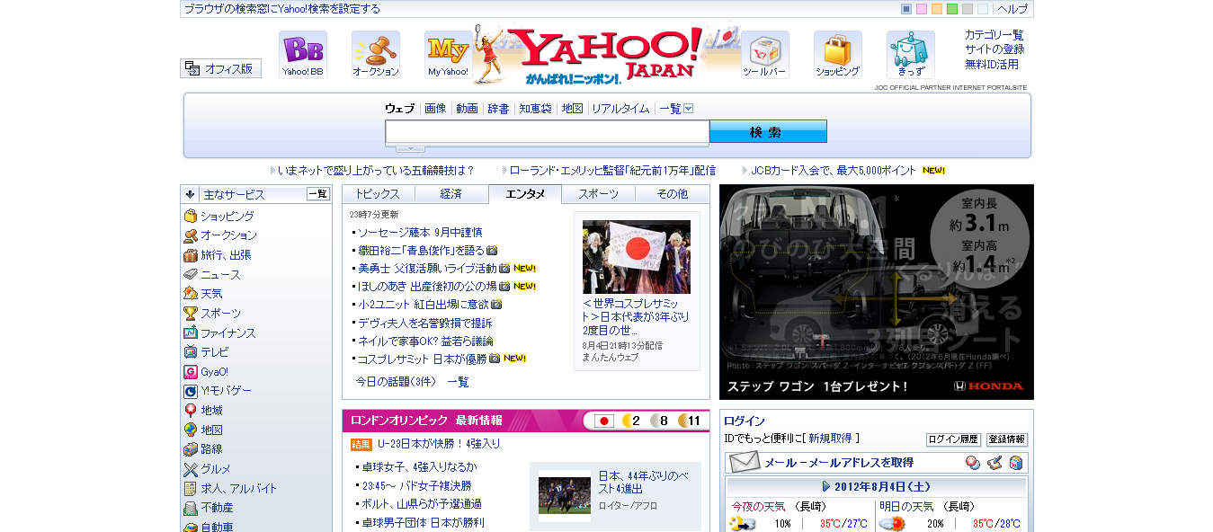1213x532 pixels.
Task: Select the 画像 search tab
Action: coord(435,109)
